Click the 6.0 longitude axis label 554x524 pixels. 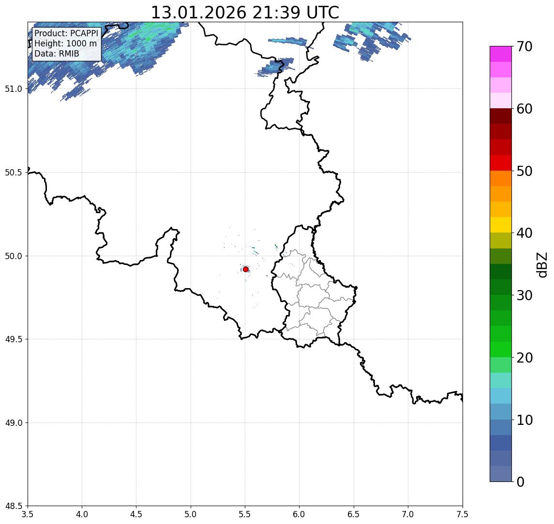pos(299,514)
